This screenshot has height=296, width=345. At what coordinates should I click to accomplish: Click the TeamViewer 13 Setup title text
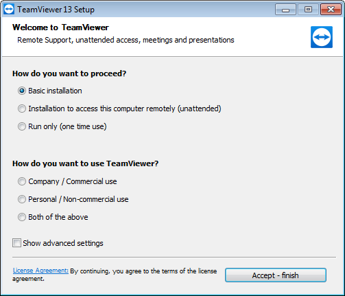point(56,10)
